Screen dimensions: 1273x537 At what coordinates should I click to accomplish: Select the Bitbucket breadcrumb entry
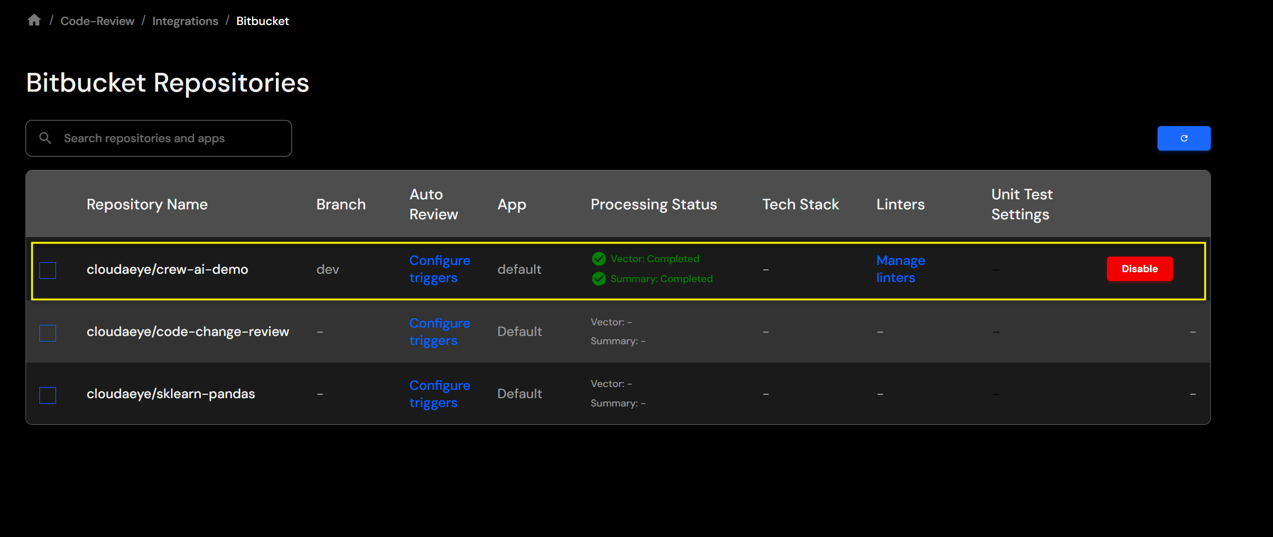click(x=262, y=21)
